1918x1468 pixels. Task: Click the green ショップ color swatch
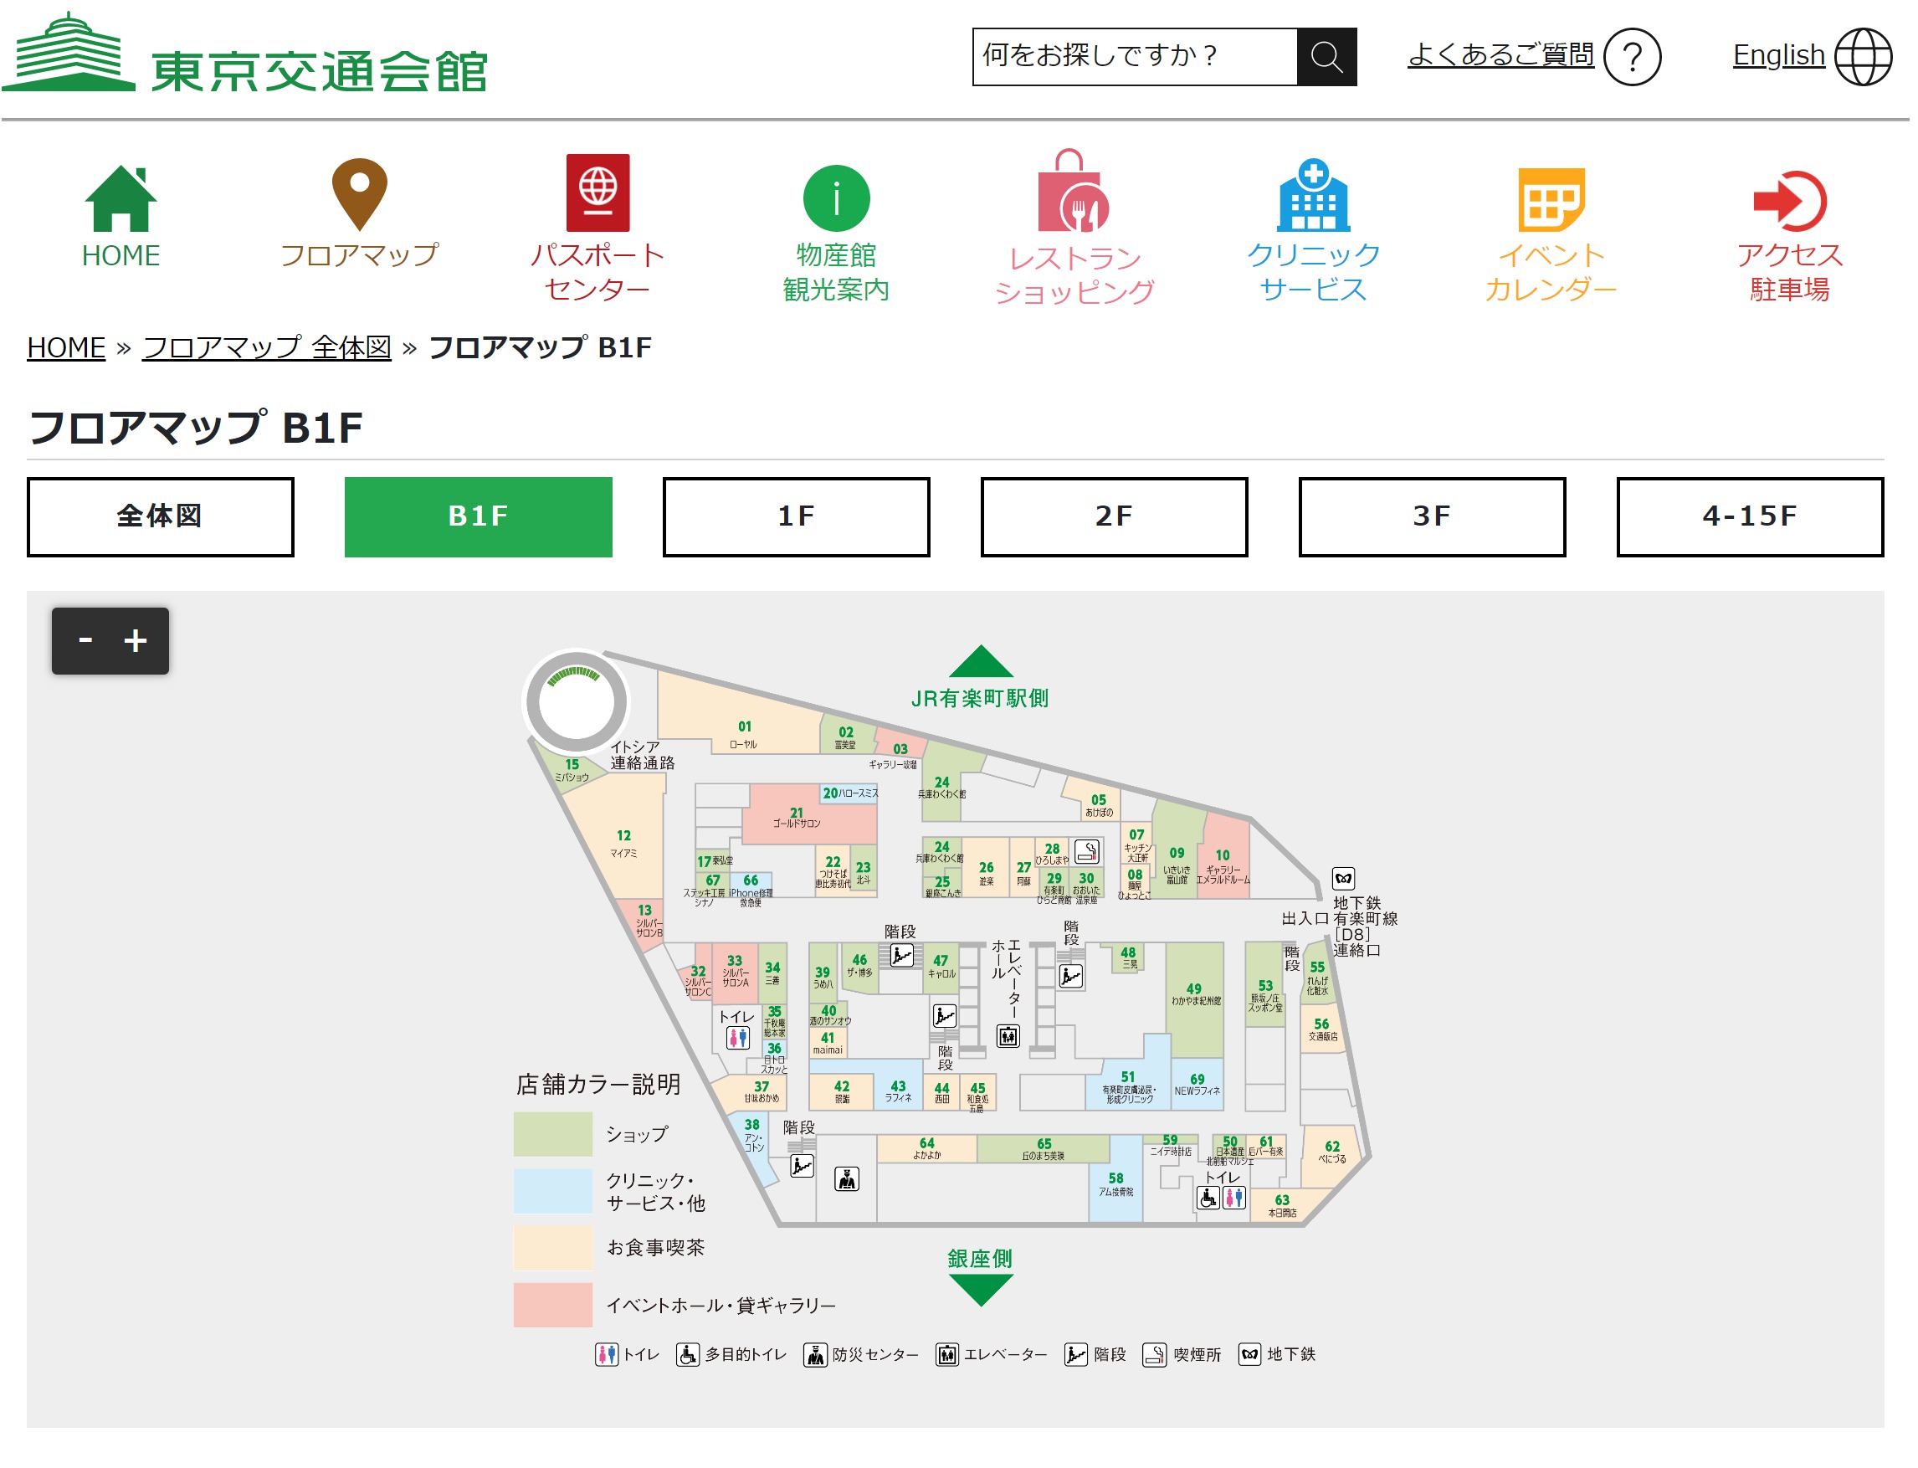554,1135
